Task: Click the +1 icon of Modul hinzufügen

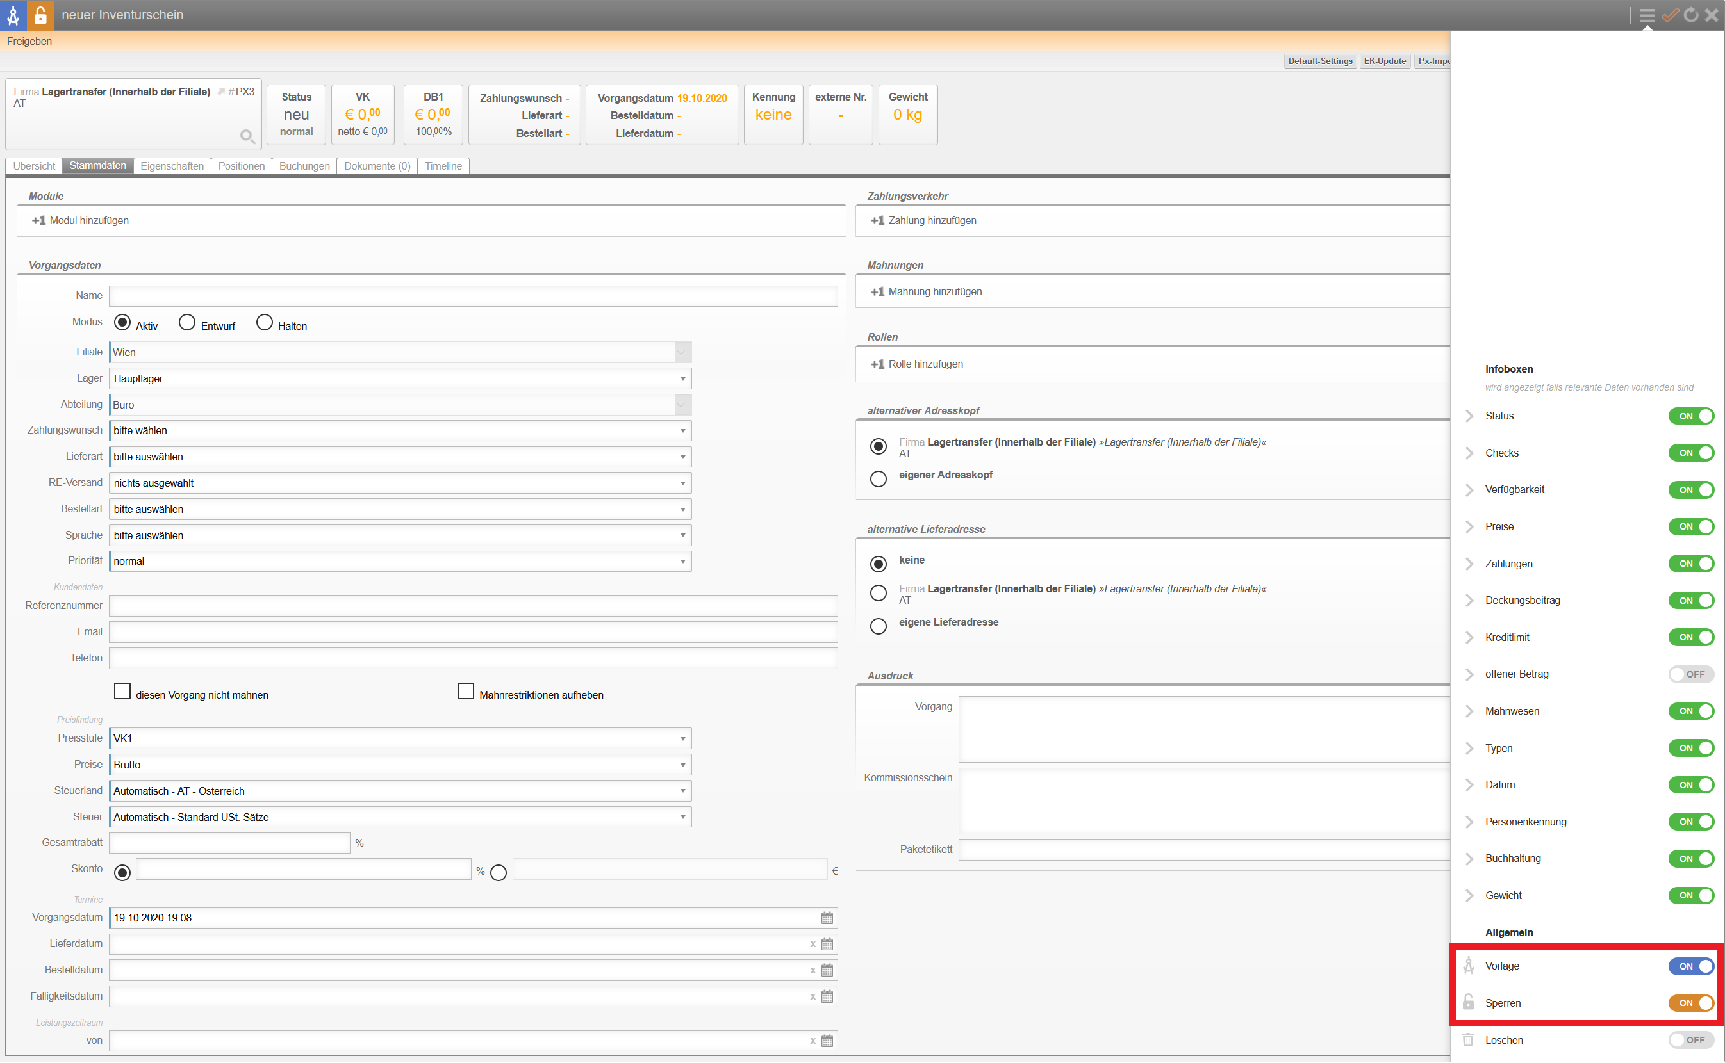Action: (x=38, y=221)
